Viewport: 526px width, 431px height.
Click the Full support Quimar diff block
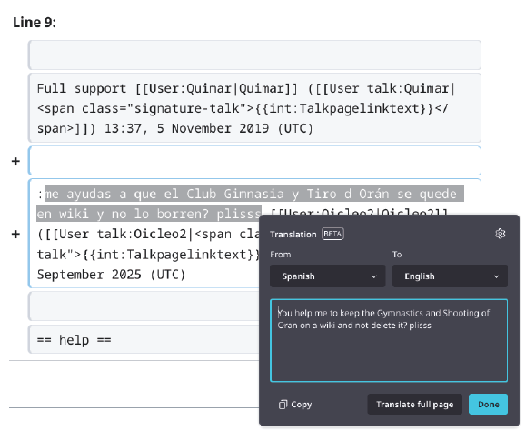point(254,107)
